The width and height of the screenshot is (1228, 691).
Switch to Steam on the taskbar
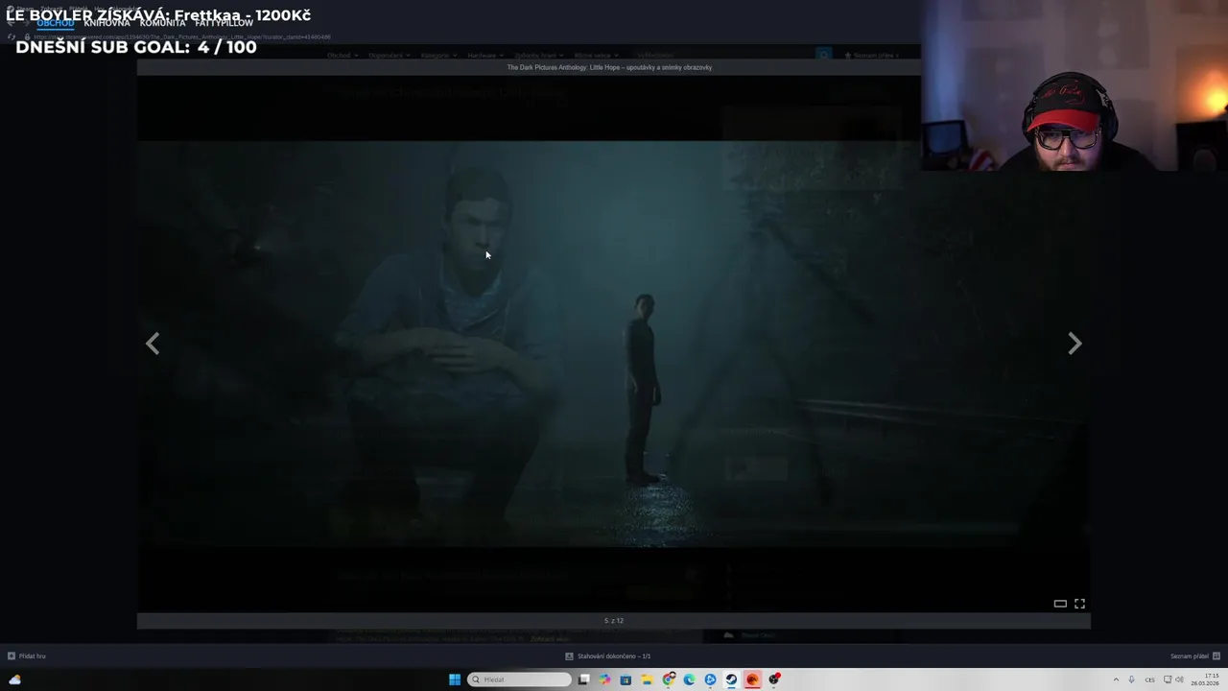731,679
